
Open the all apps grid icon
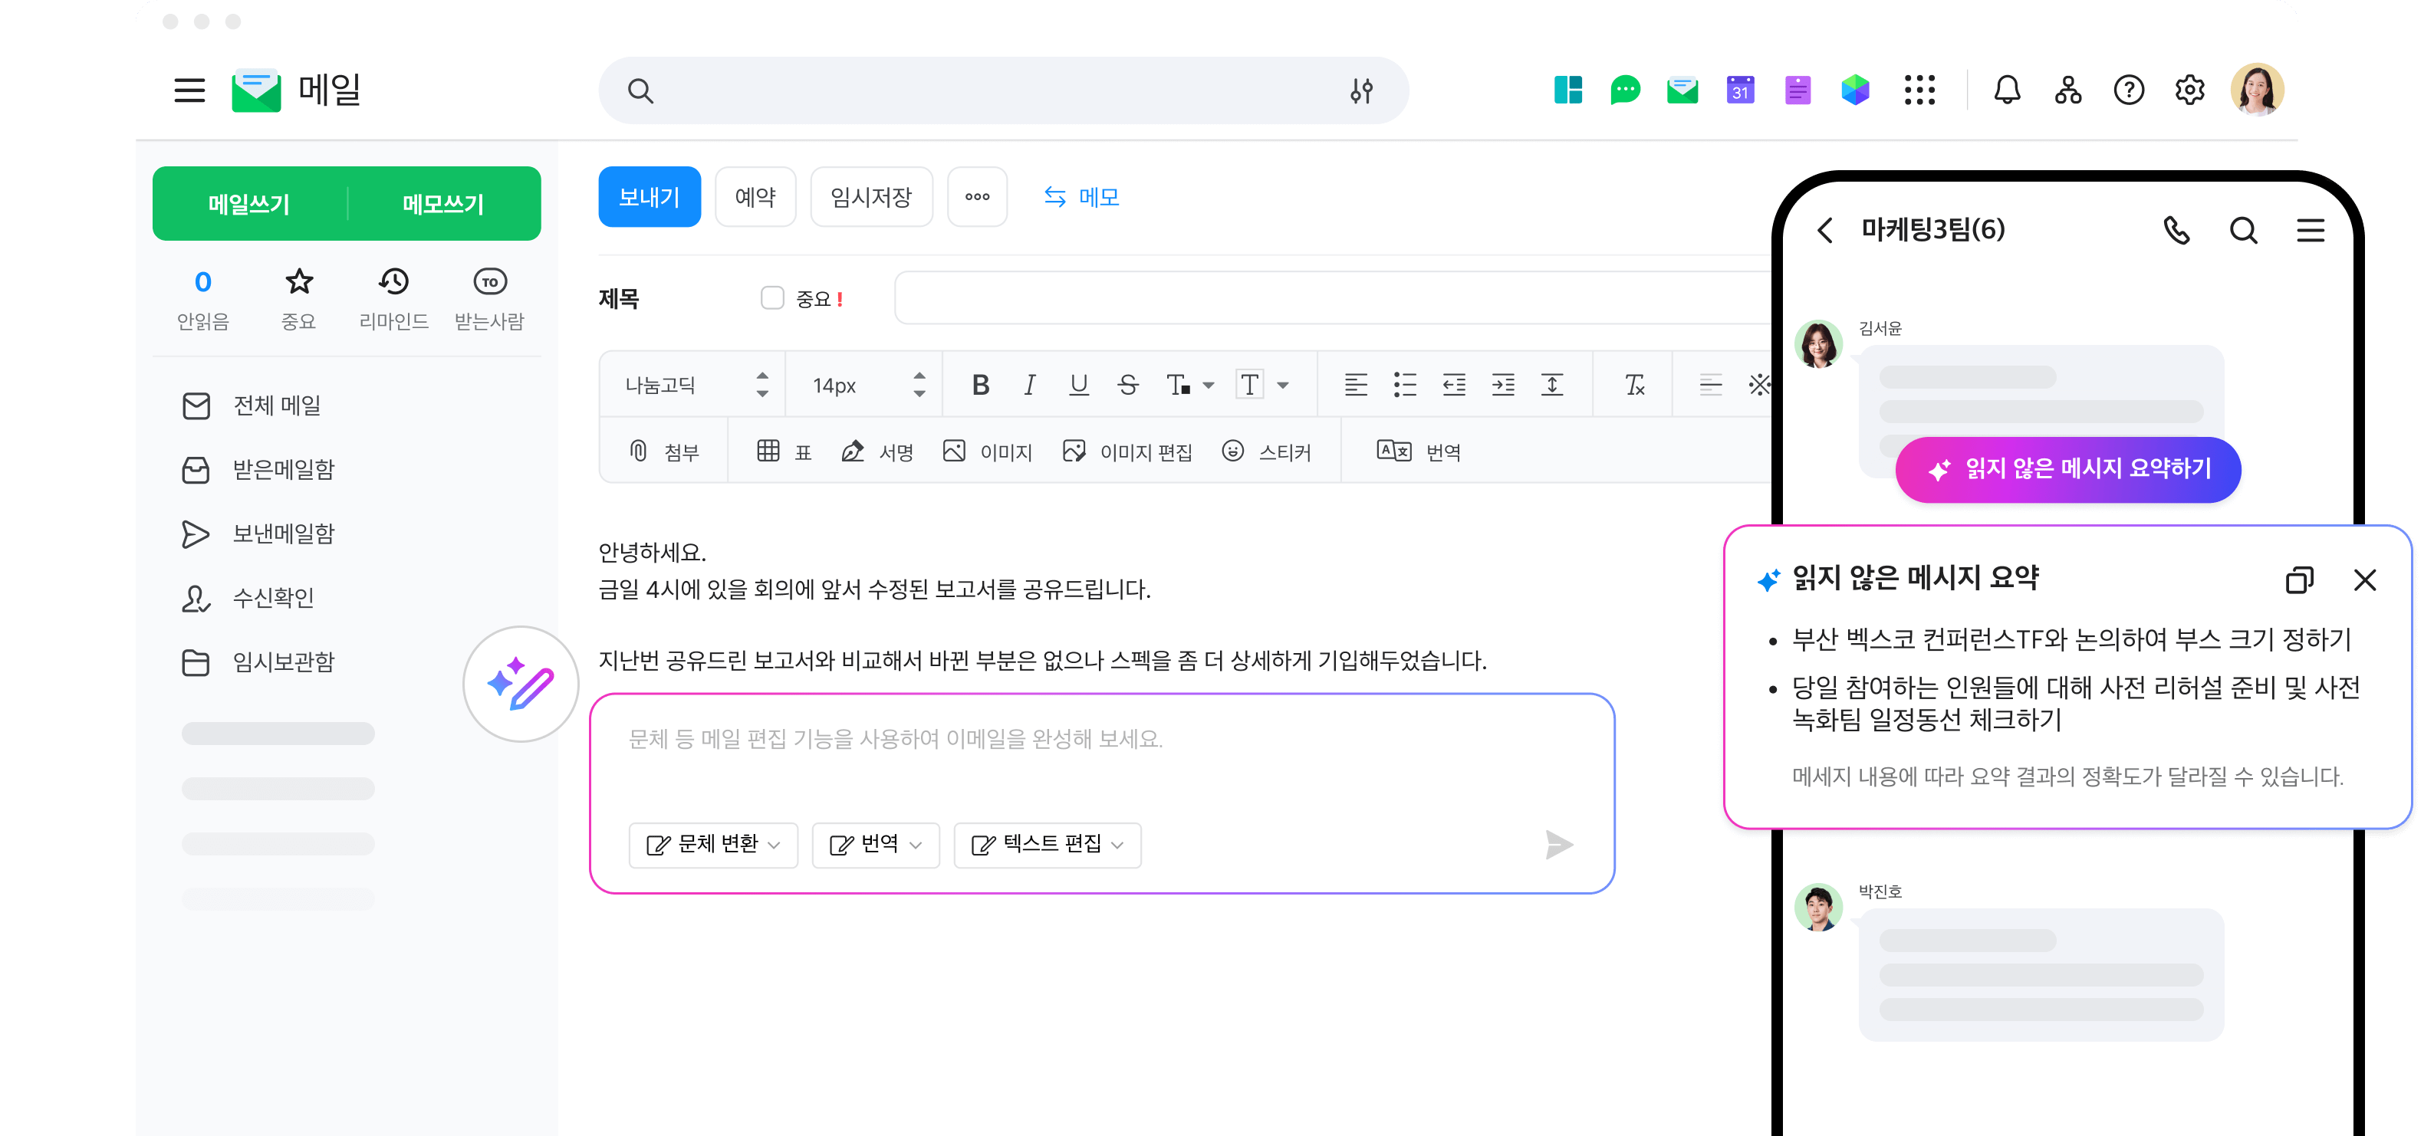pyautogui.click(x=1919, y=90)
